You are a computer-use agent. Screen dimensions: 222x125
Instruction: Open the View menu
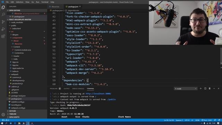(27, 2)
